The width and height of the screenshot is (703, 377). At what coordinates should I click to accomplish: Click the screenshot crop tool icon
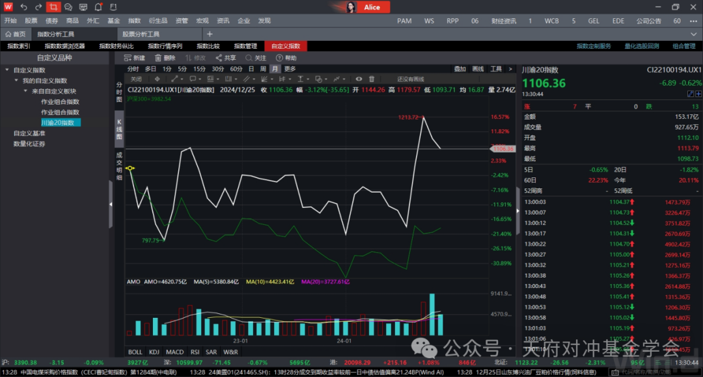pyautogui.click(x=53, y=7)
